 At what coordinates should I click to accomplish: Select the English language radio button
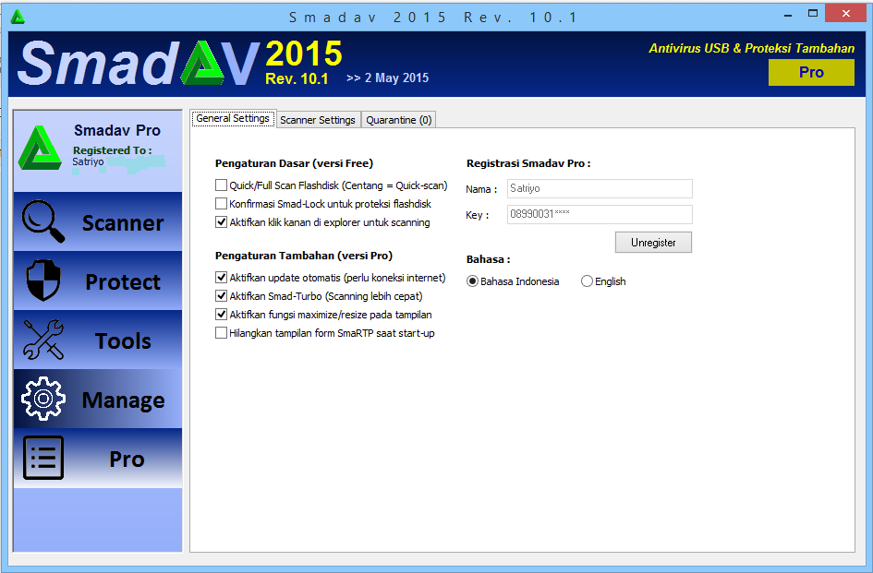(x=587, y=281)
